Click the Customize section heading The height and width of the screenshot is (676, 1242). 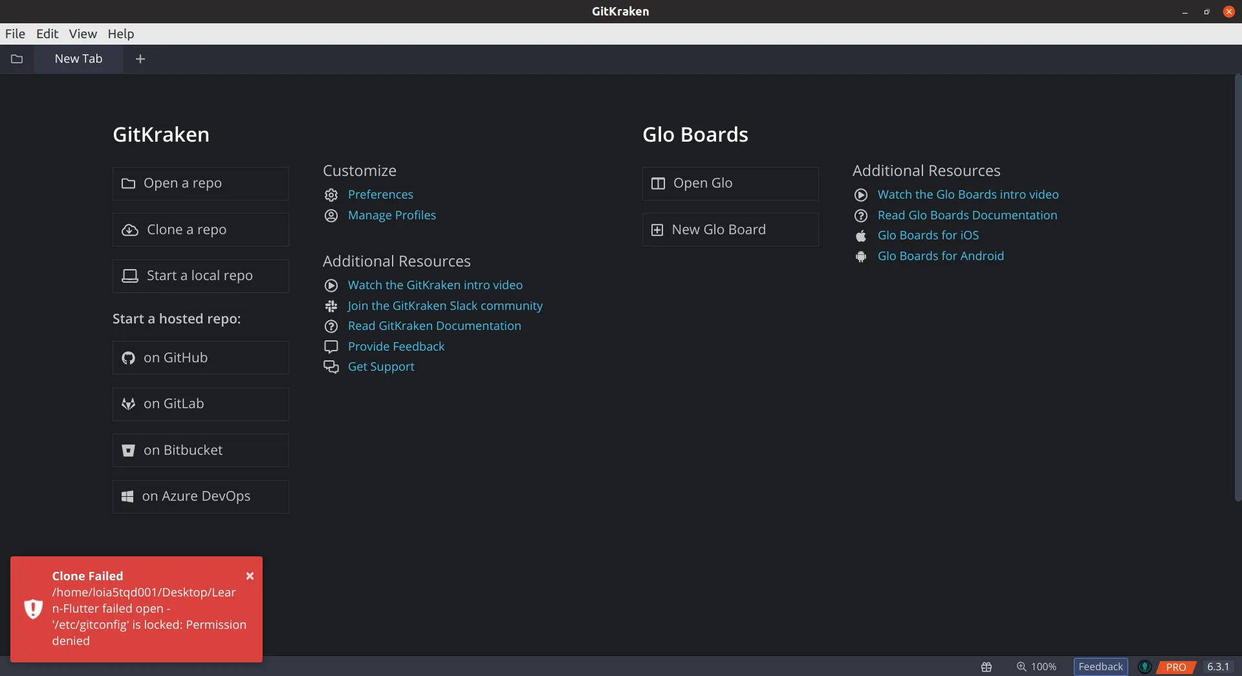tap(360, 171)
